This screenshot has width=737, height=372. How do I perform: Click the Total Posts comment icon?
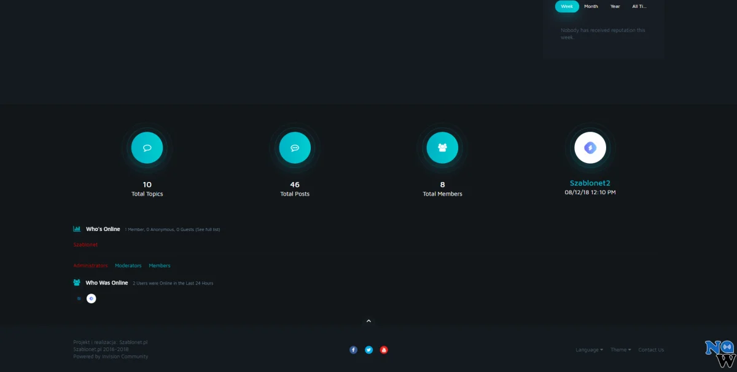[295, 148]
